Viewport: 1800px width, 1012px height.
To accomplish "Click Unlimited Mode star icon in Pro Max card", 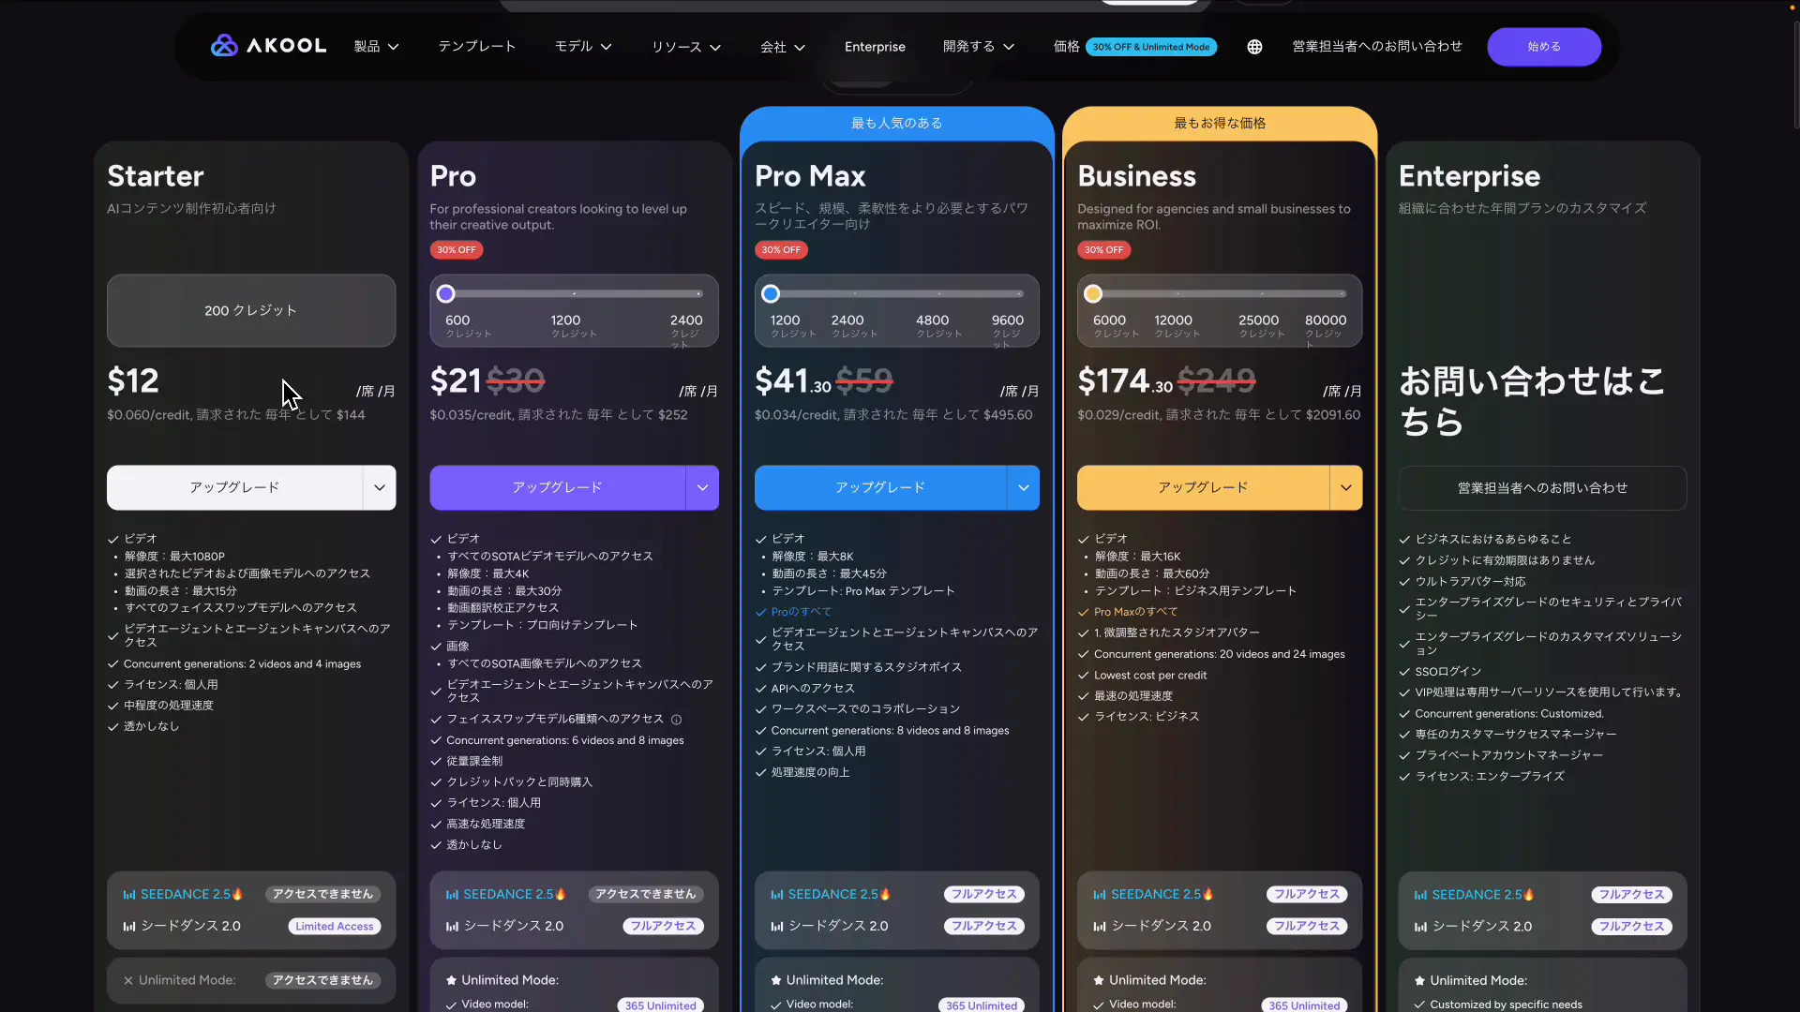I will pyautogui.click(x=776, y=980).
